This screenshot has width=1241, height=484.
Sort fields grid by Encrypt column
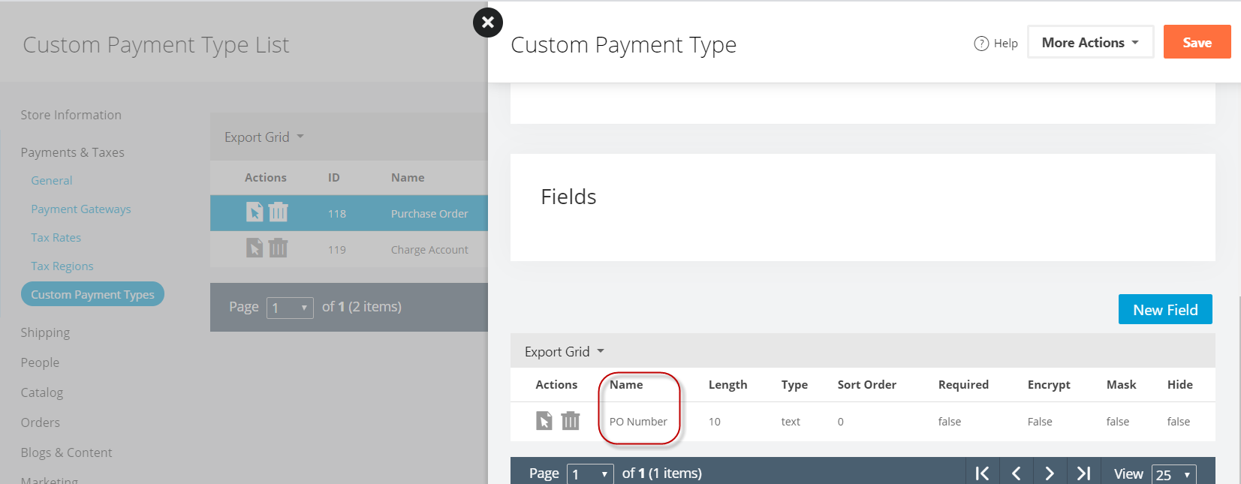pyautogui.click(x=1049, y=384)
